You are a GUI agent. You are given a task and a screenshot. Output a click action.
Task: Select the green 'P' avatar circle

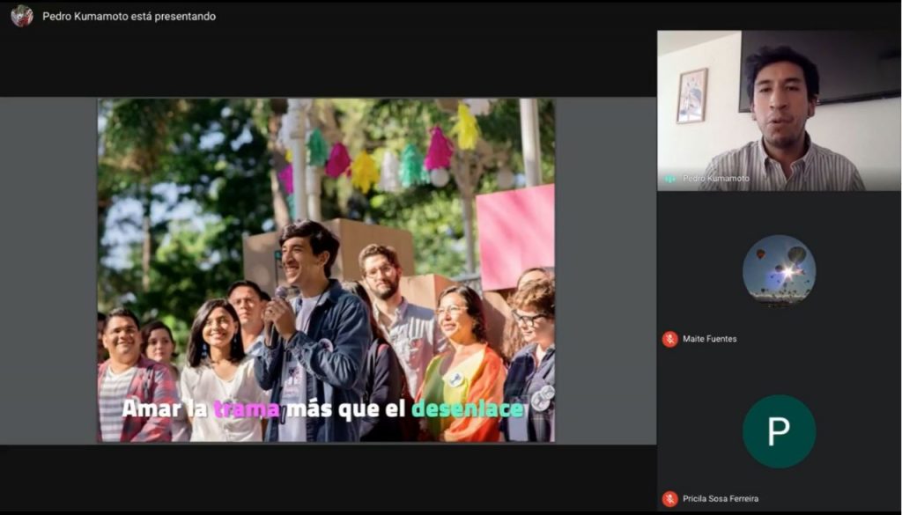coord(779,431)
